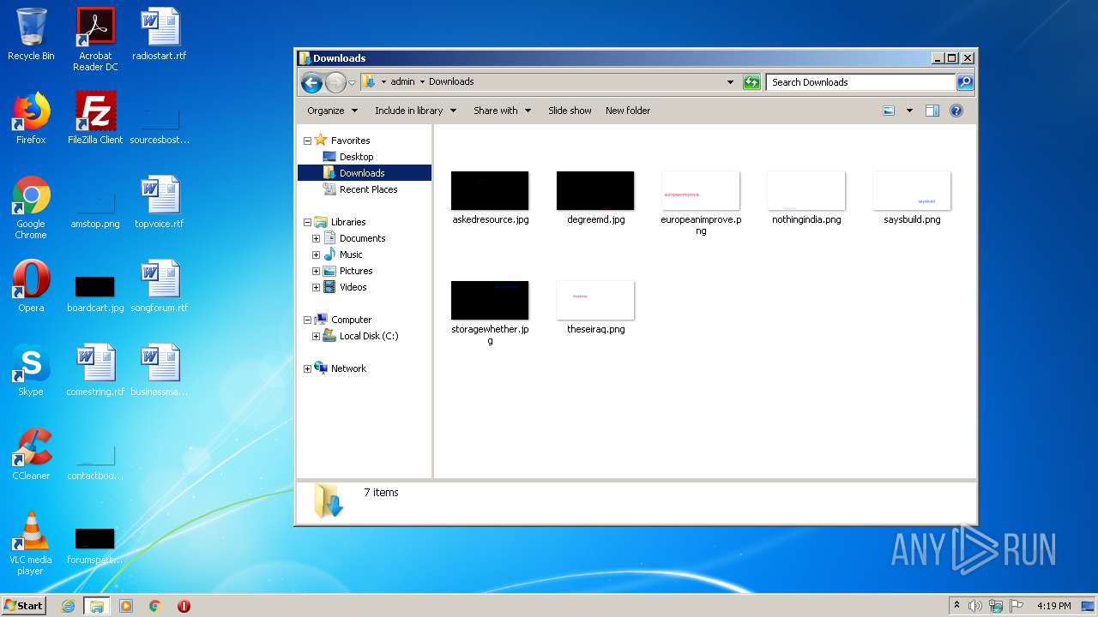Open Internet Explorer from taskbar
Screen dimensions: 1098x617
click(x=69, y=606)
